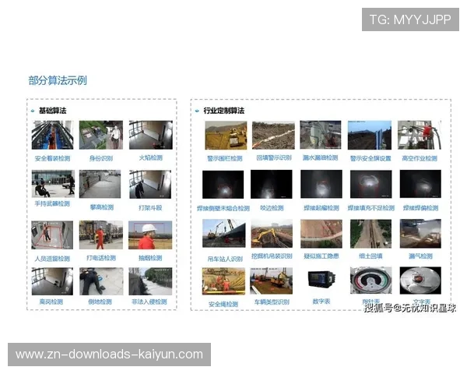Open the 回填警示识别 thumbnail
This screenshot has width=467, height=374.
click(x=273, y=136)
